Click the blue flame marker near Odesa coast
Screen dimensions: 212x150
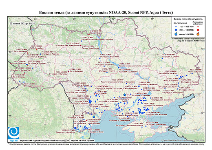tap(94, 116)
